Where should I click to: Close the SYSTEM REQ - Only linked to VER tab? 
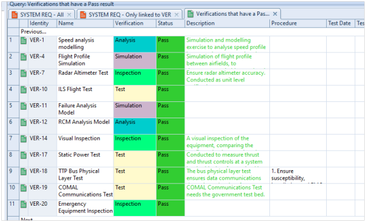point(177,14)
